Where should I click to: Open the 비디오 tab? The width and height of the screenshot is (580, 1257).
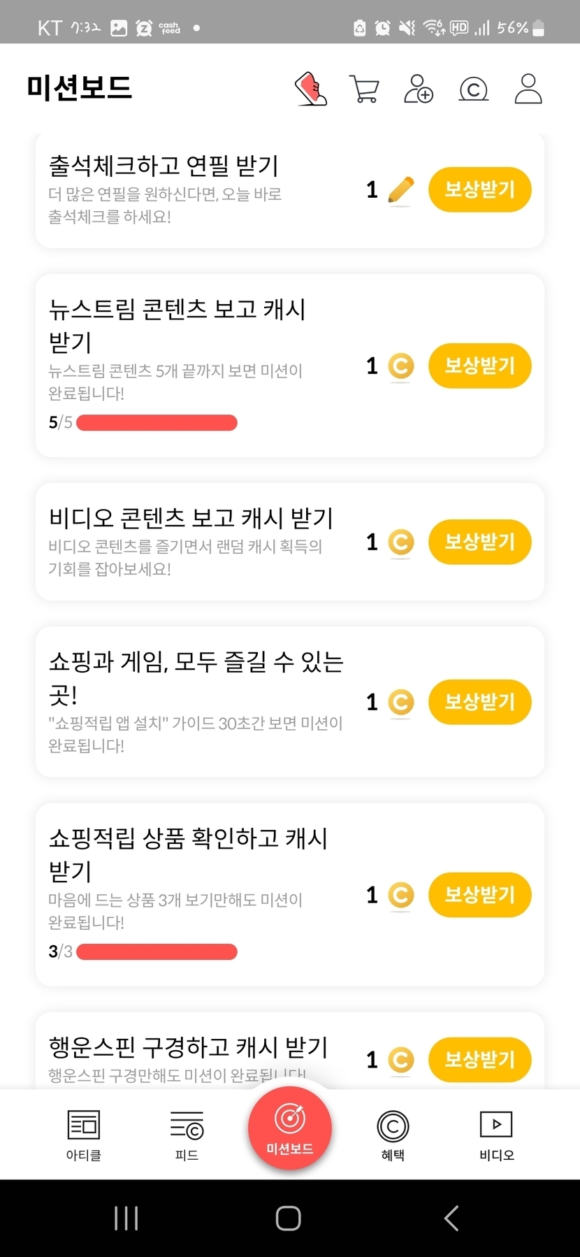[496, 1135]
